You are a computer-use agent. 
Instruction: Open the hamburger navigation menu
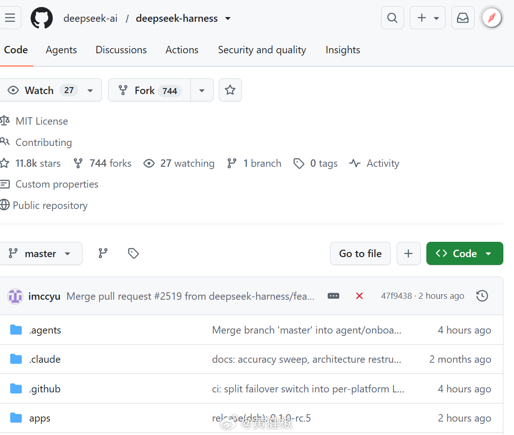(10, 18)
